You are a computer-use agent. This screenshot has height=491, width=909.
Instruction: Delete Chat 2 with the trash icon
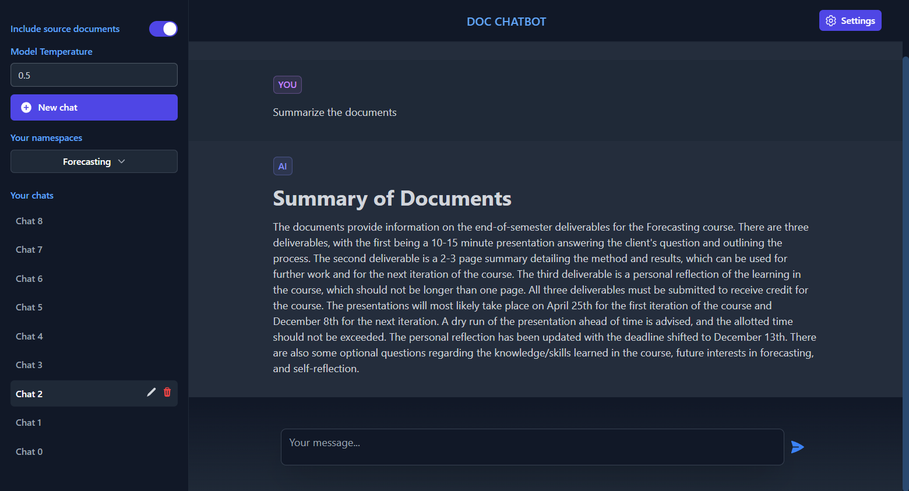[x=167, y=393]
